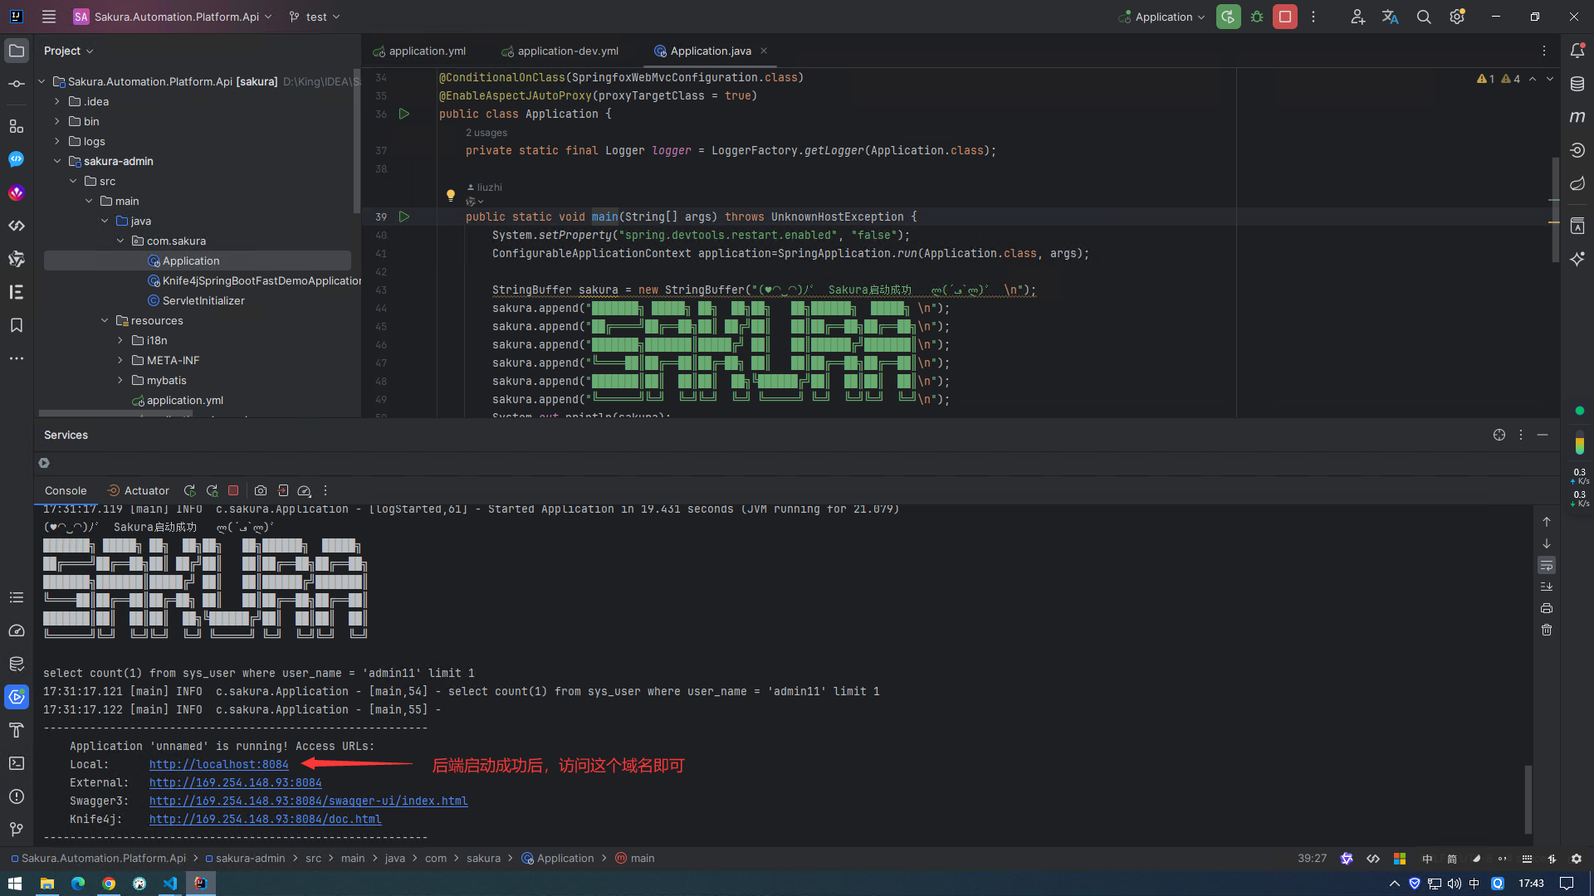Run main method from gutter
The image size is (1594, 896).
(x=404, y=217)
